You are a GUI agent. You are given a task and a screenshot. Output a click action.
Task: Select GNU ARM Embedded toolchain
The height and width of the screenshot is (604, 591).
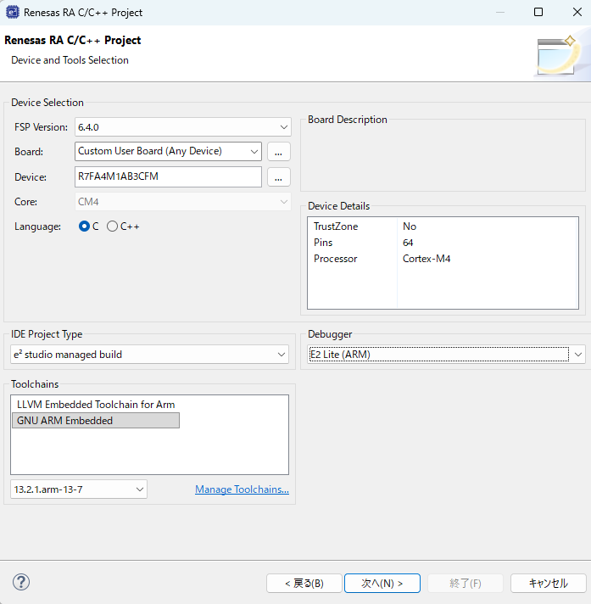pos(96,421)
